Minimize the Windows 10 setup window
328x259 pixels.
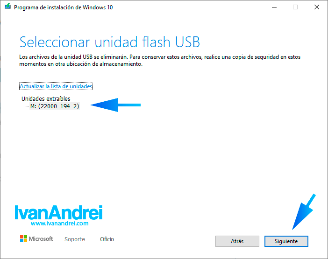[274, 7]
